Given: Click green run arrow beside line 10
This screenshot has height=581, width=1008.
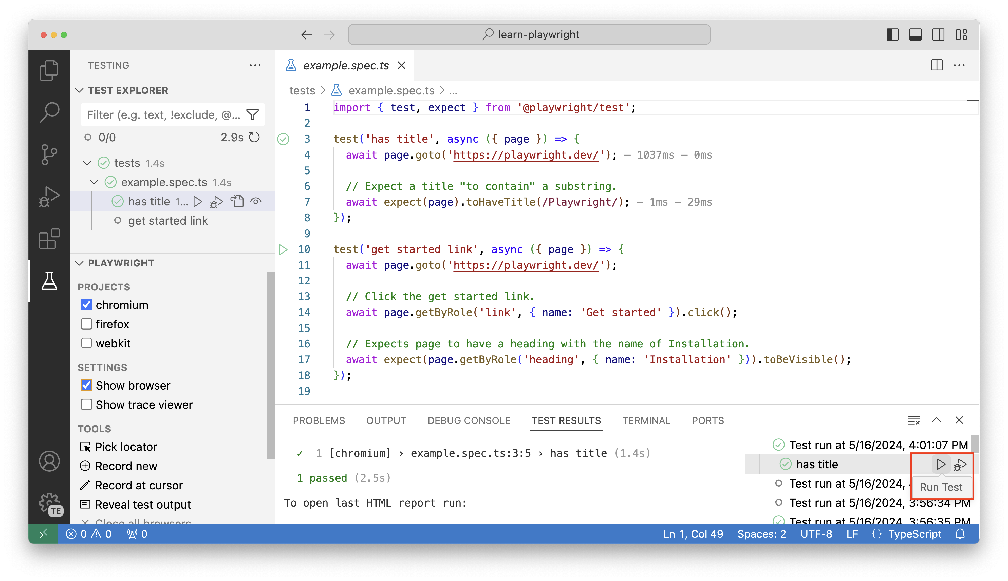Looking at the screenshot, I should click(283, 250).
